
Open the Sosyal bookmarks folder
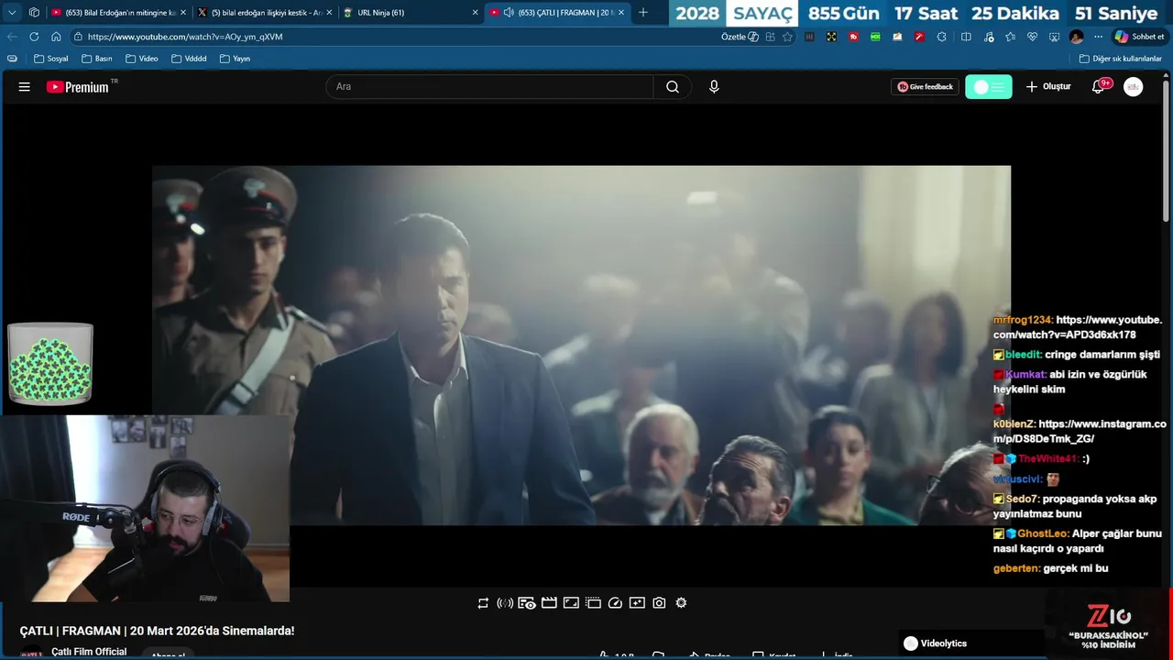pos(51,59)
